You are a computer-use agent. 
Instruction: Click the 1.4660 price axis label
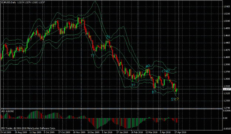coord(227,35)
